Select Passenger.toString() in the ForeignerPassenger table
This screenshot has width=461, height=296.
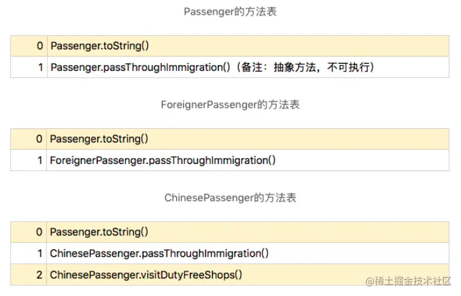[99, 139]
